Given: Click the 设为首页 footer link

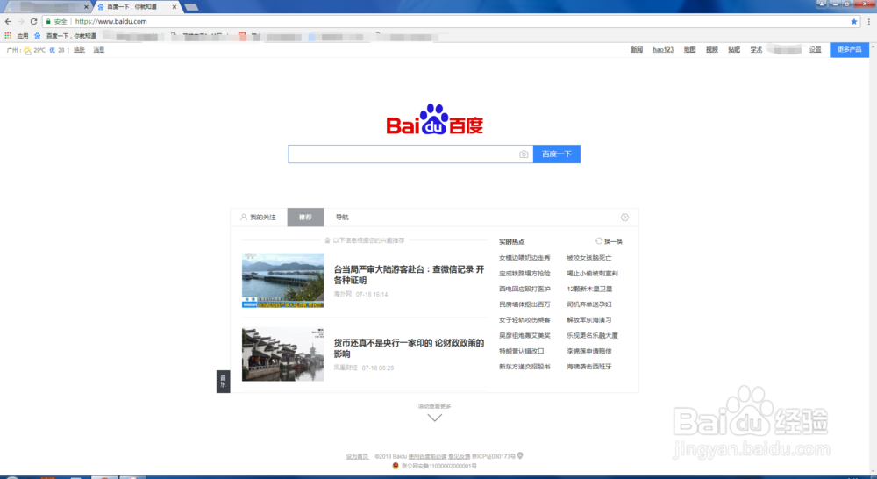Looking at the screenshot, I should 358,456.
